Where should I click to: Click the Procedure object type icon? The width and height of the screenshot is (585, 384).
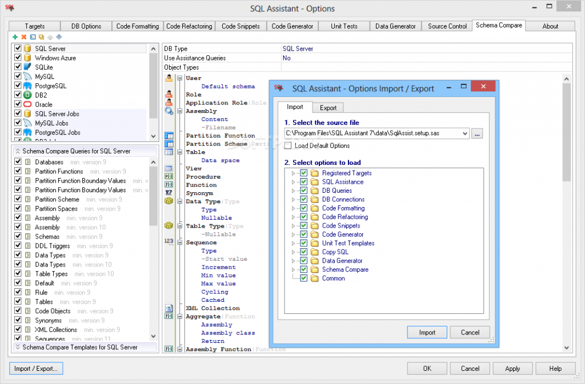tap(169, 177)
